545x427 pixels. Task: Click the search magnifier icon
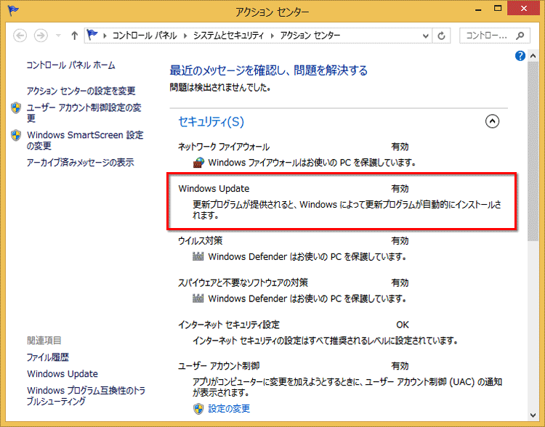click(520, 36)
